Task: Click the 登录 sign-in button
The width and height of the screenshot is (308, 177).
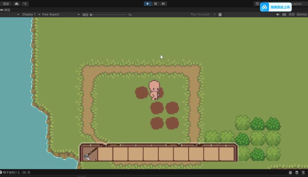Action: coord(6,4)
